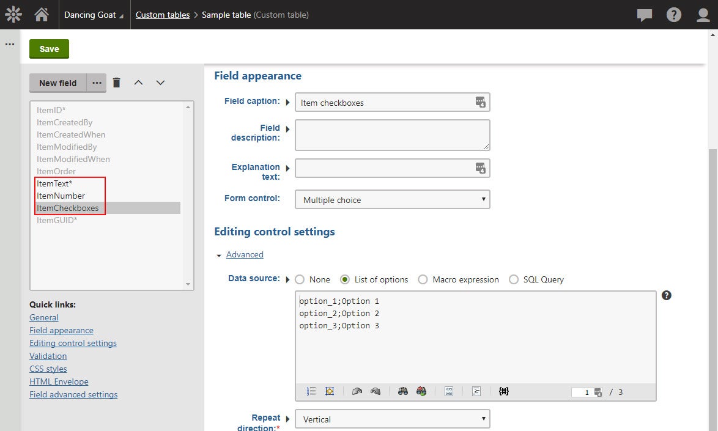Click the Advanced link
The height and width of the screenshot is (431, 718).
(x=245, y=254)
